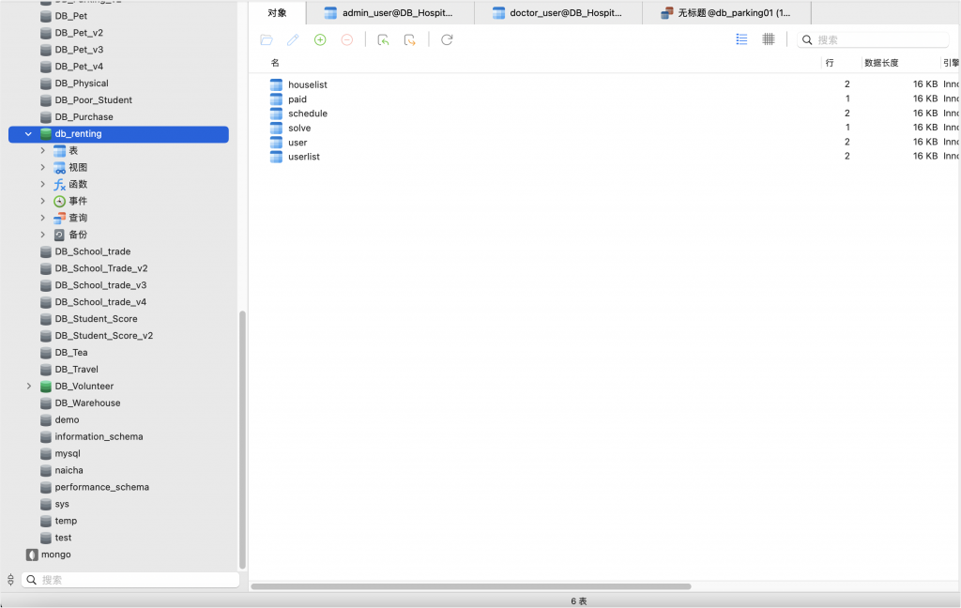
Task: Click the open table folder icon
Action: [x=267, y=40]
